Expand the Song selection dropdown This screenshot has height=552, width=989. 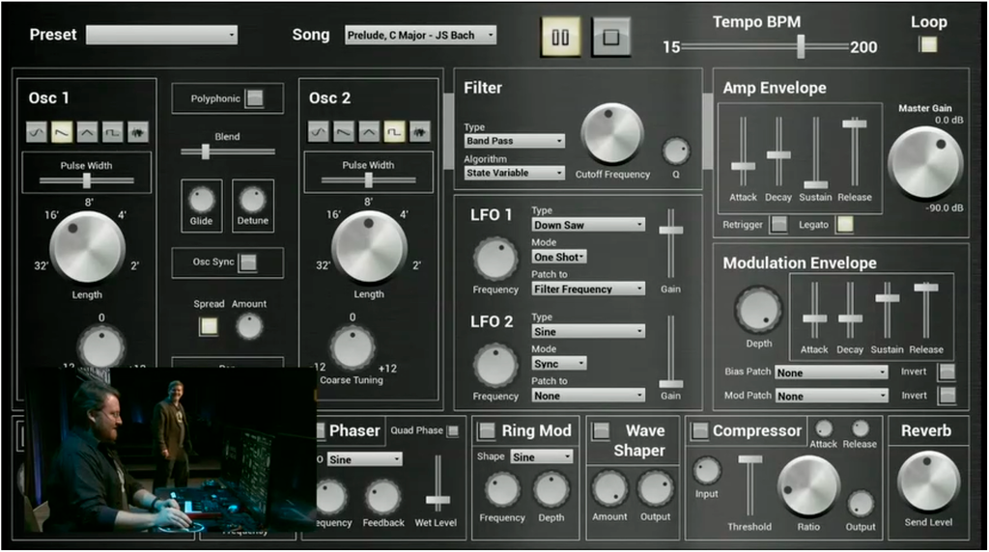[420, 36]
